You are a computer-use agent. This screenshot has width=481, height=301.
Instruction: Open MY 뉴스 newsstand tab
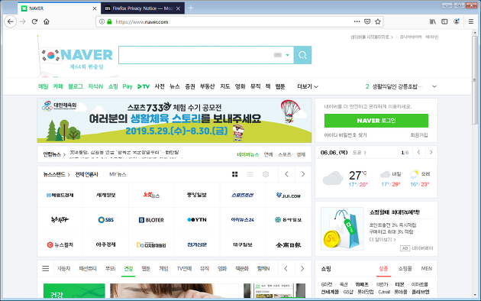[x=118, y=175]
